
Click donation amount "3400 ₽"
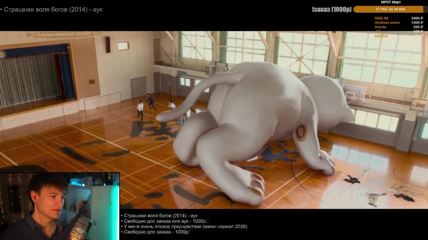tap(417, 18)
